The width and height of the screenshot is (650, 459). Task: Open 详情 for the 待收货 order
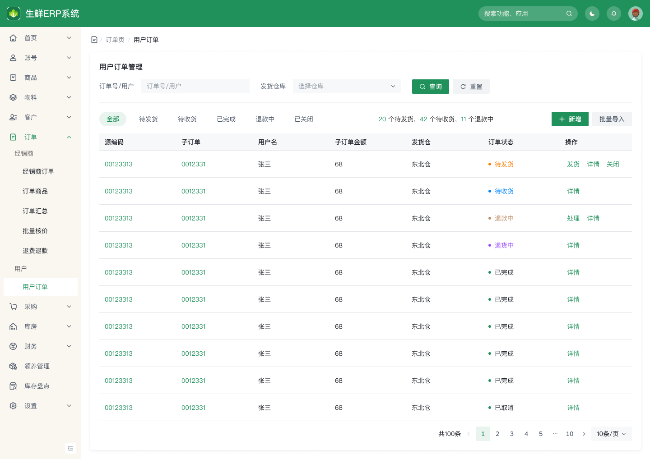point(573,191)
